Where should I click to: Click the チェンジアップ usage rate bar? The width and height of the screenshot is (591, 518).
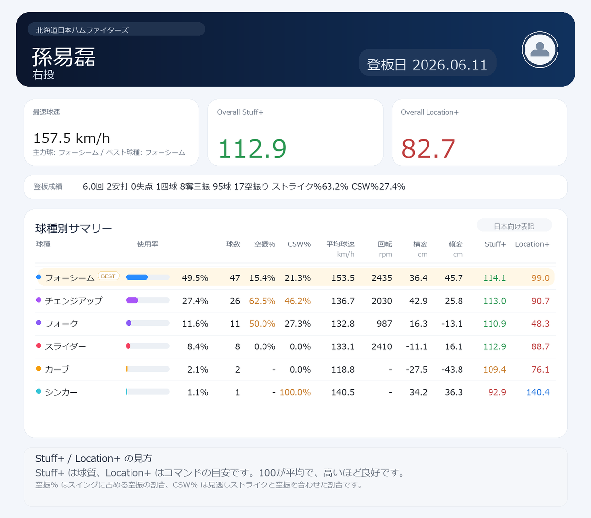[x=148, y=300]
